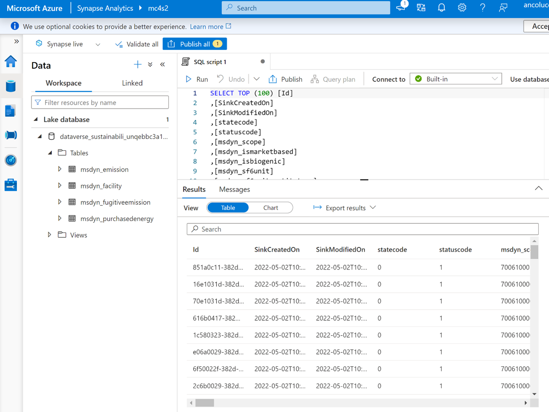The width and height of the screenshot is (549, 412).
Task: Open settings gear in top bar
Action: pyautogui.click(x=462, y=8)
